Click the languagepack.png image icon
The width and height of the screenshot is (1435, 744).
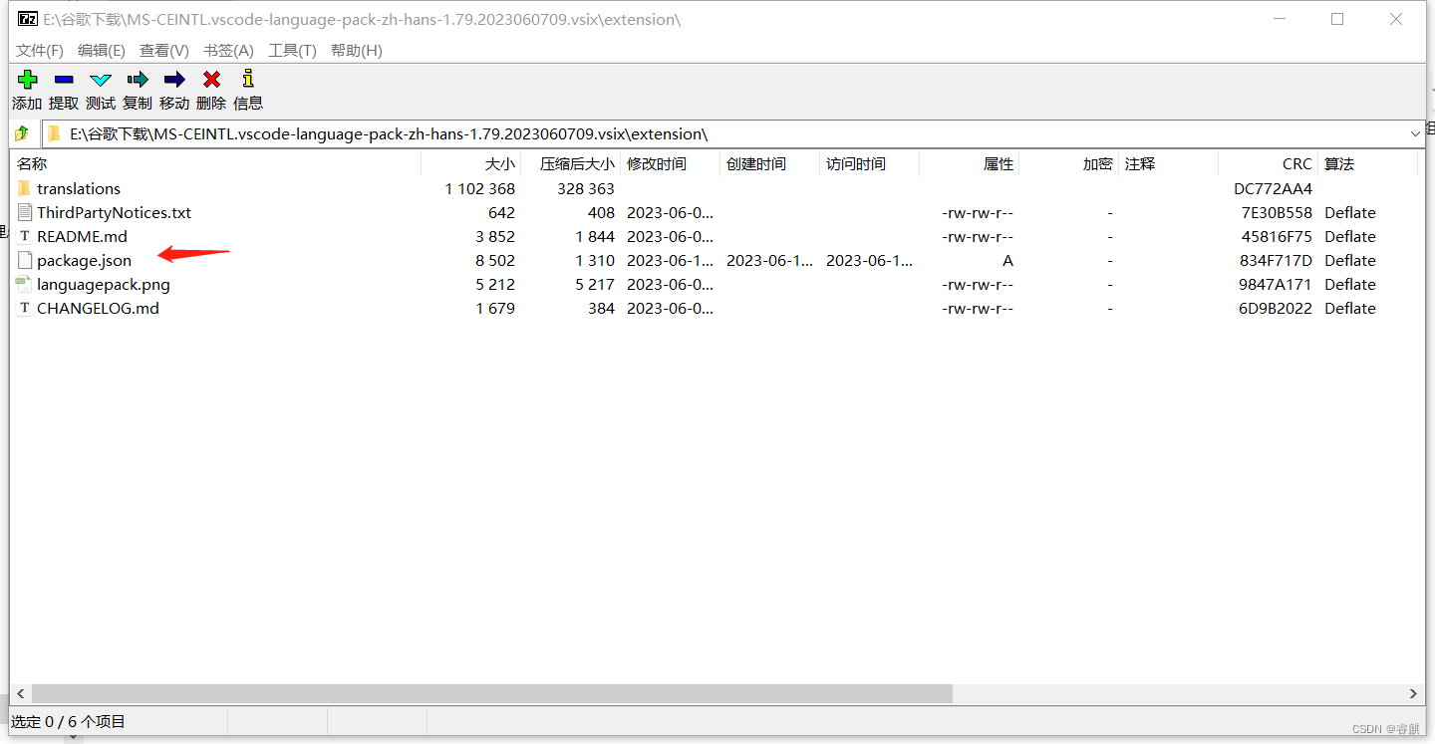(25, 284)
